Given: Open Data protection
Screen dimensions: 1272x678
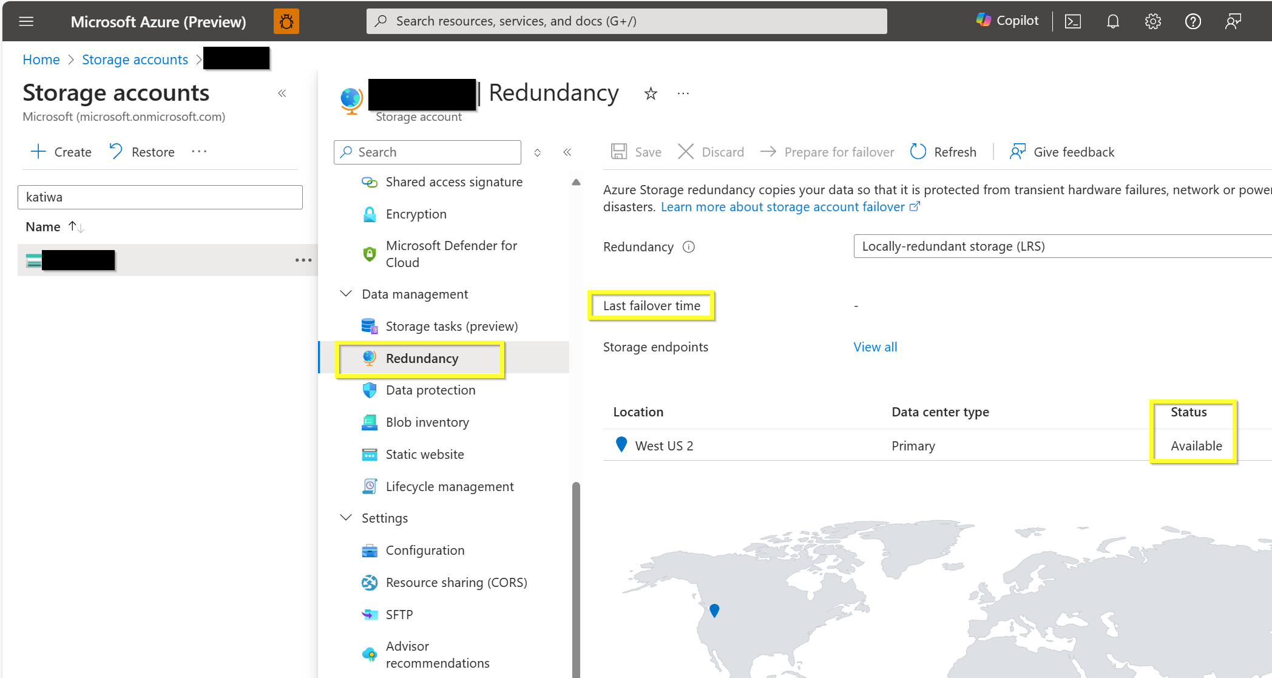Looking at the screenshot, I should click(431, 390).
